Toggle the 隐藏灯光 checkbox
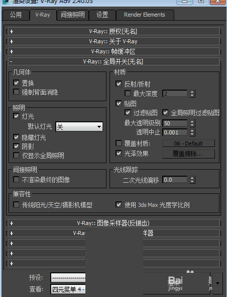The width and height of the screenshot is (227, 297). pos(16,137)
